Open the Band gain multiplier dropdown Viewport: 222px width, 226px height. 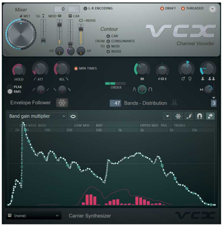tap(37, 116)
